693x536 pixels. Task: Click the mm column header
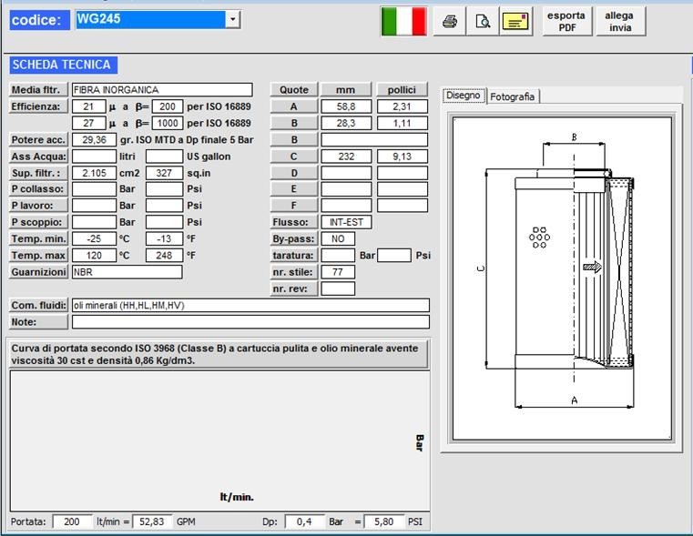point(346,90)
